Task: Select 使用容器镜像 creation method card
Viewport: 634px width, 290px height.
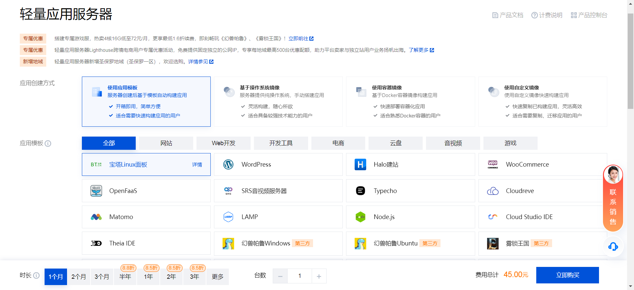Action: pos(410,102)
